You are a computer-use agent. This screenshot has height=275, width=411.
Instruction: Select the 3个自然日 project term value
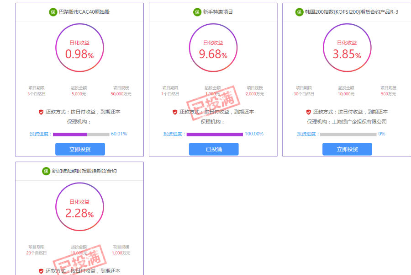[x=37, y=94]
